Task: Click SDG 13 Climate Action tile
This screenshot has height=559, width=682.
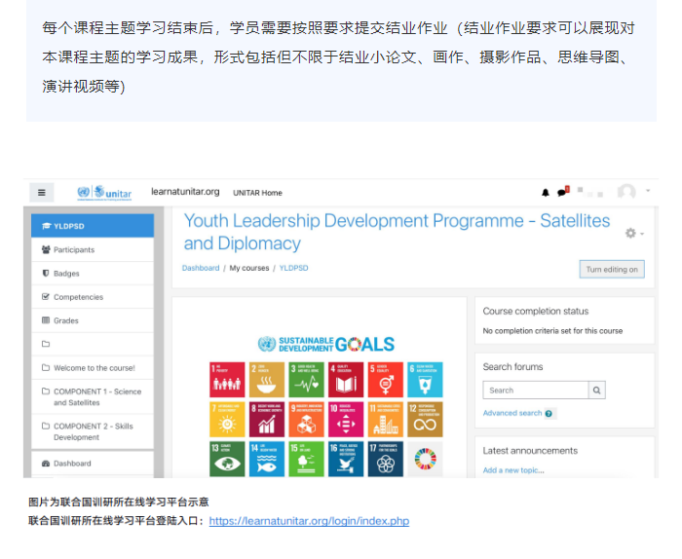Action: 227,459
